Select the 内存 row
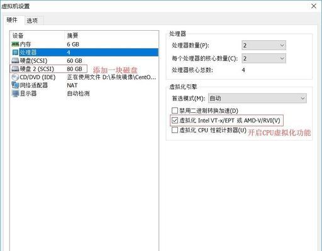This screenshot has height=251, width=322. click(x=85, y=44)
